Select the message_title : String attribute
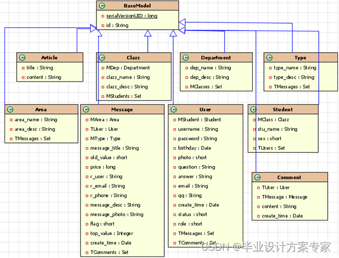The width and height of the screenshot is (339, 258). pyautogui.click(x=114, y=148)
